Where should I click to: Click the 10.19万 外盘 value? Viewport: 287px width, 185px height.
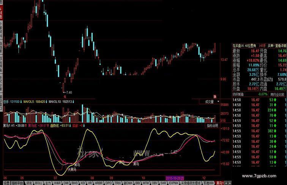click(x=253, y=89)
